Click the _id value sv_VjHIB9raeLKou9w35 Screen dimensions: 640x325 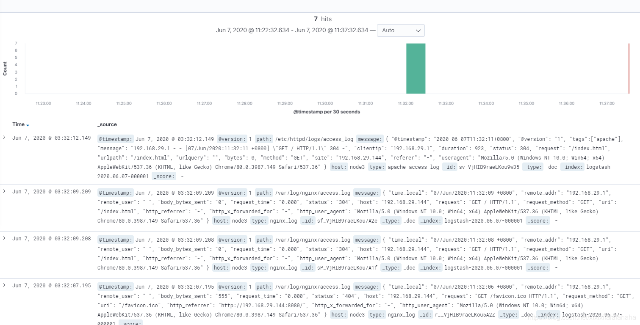(x=489, y=167)
